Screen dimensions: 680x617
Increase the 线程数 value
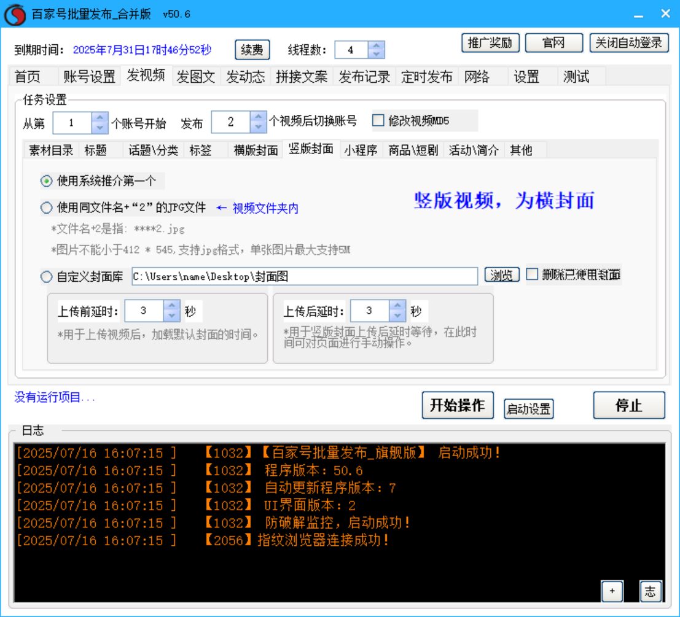click(376, 45)
